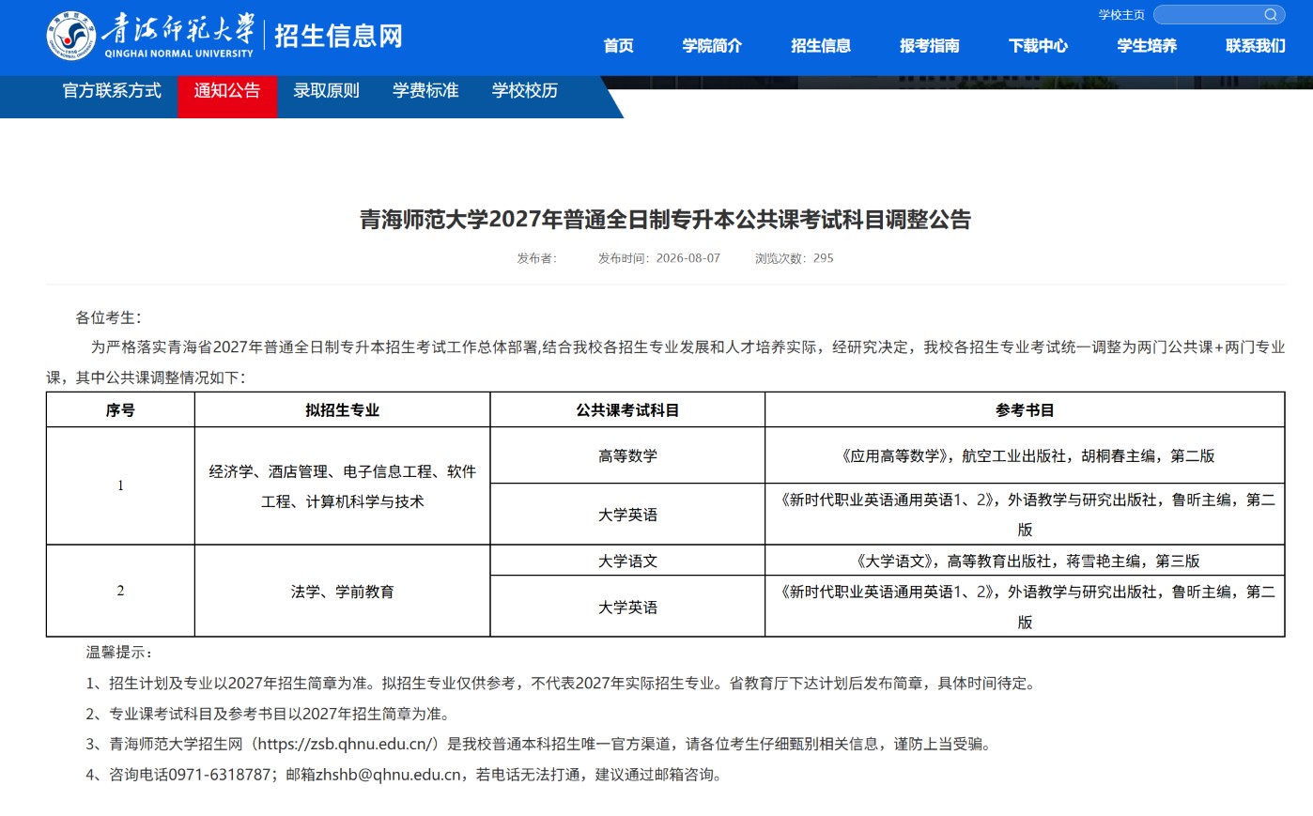Click the 招生信息网 site title
The width and height of the screenshot is (1313, 816).
click(x=338, y=36)
